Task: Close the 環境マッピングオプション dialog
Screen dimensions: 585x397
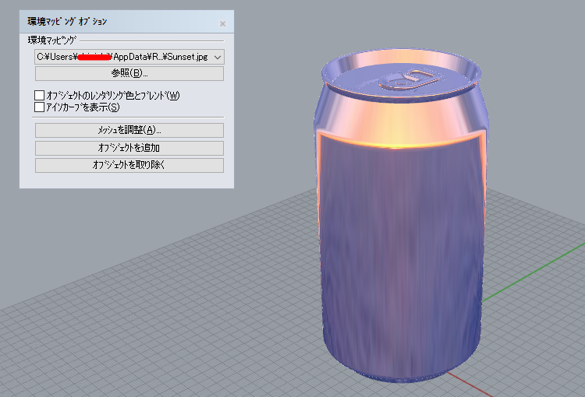Action: coord(223,24)
